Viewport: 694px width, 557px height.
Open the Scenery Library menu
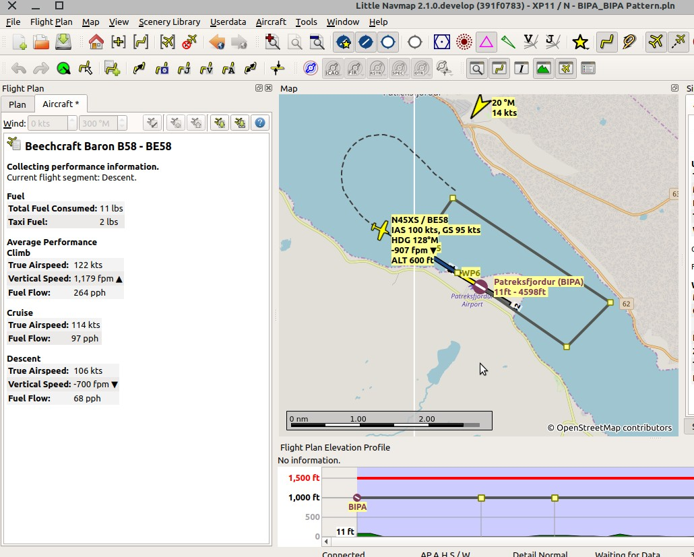(x=169, y=22)
